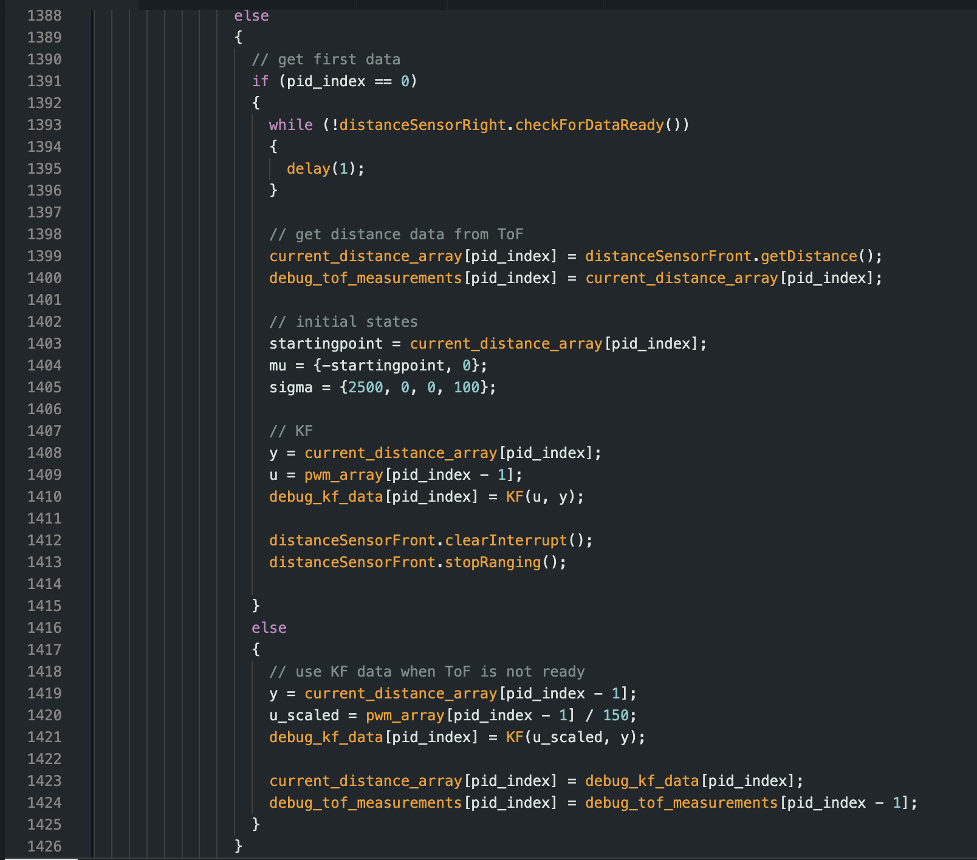Viewport: 977px width, 860px height.
Task: Click the value '2500' on line 1405
Action: pyautogui.click(x=366, y=387)
